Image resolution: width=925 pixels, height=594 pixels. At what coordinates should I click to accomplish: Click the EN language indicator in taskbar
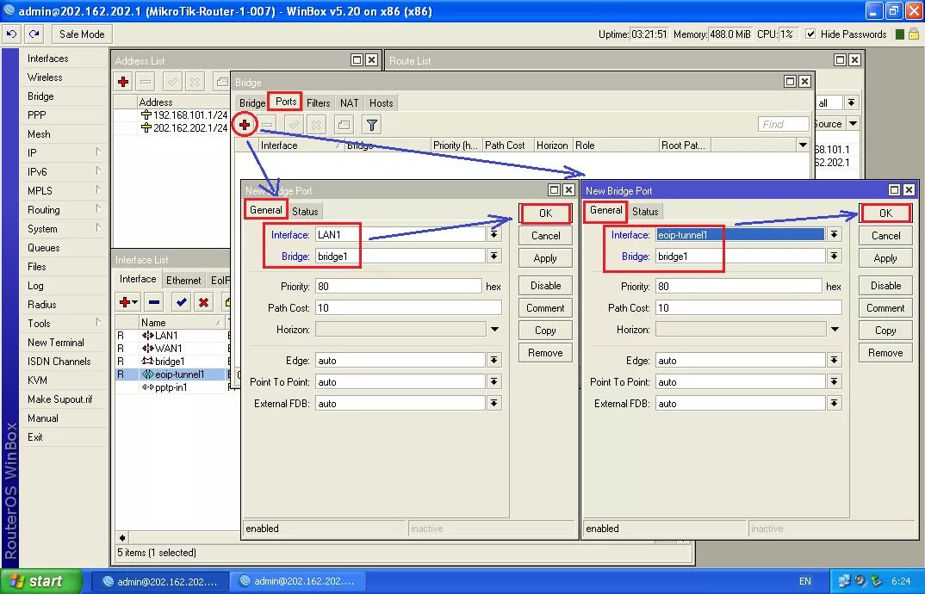(x=804, y=581)
